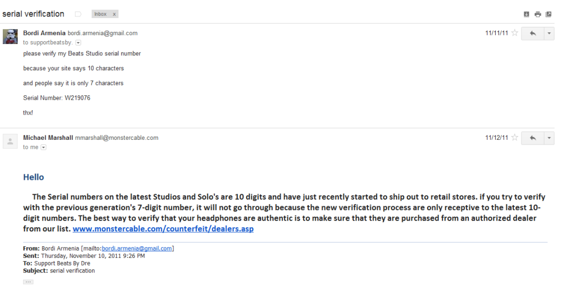Image resolution: width=561 pixels, height=300 pixels.
Task: Click Michael Marshall's blank profile avatar
Action: click(x=10, y=141)
